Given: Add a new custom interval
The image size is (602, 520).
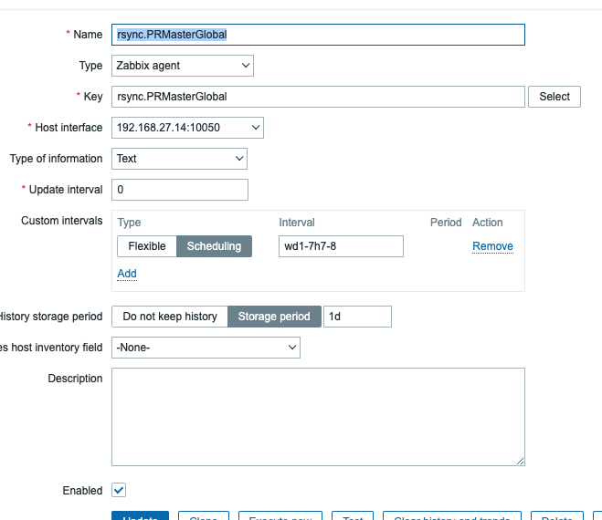Looking at the screenshot, I should tap(127, 274).
